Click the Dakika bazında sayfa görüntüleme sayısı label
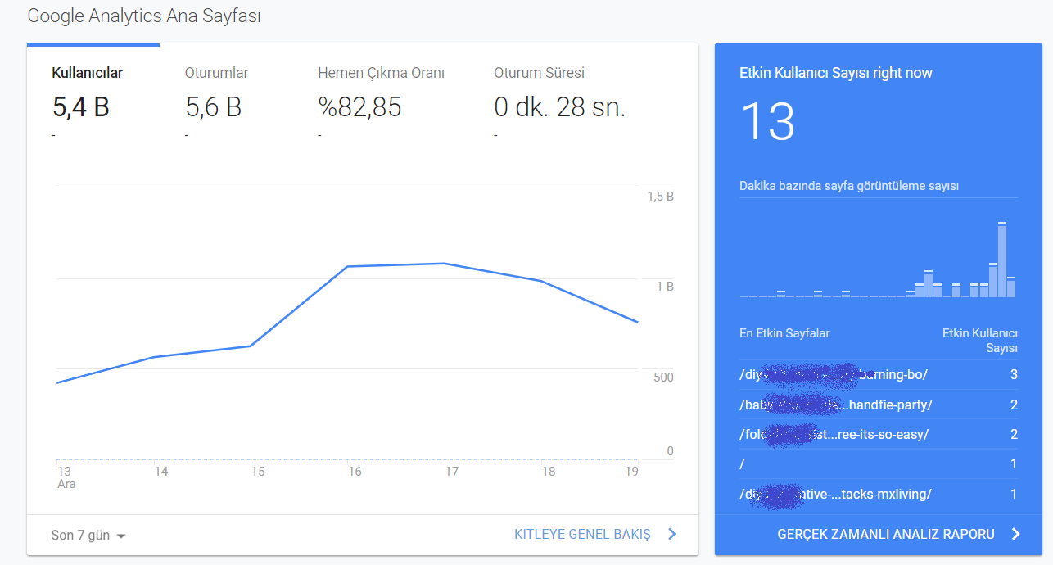Viewport: 1053px width, 565px height. pyautogui.click(x=849, y=186)
